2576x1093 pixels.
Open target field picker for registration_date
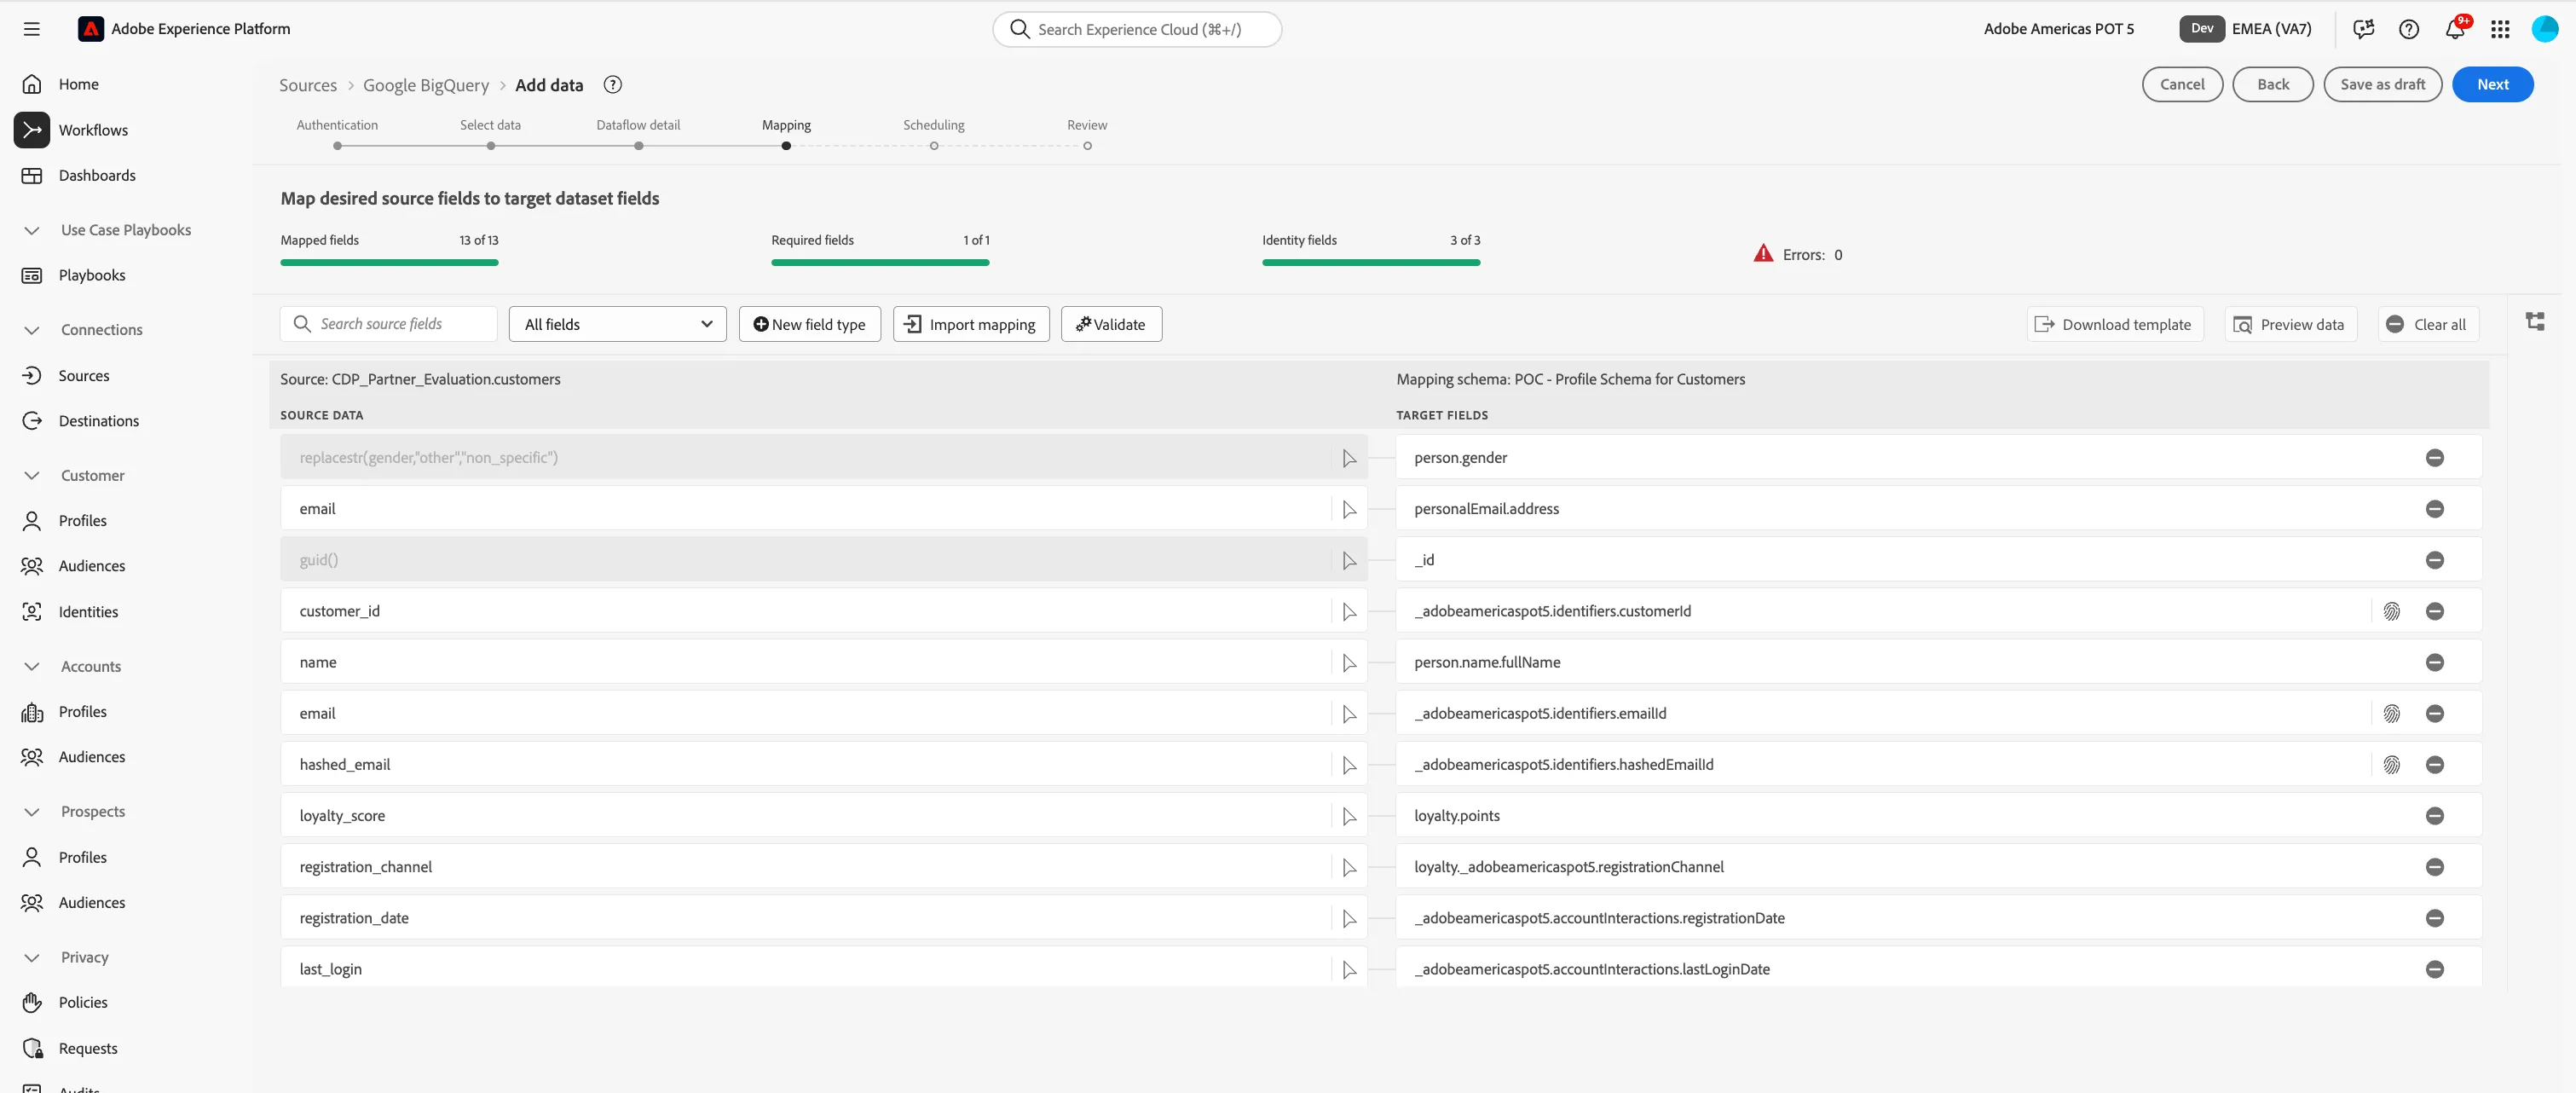pyautogui.click(x=1349, y=919)
